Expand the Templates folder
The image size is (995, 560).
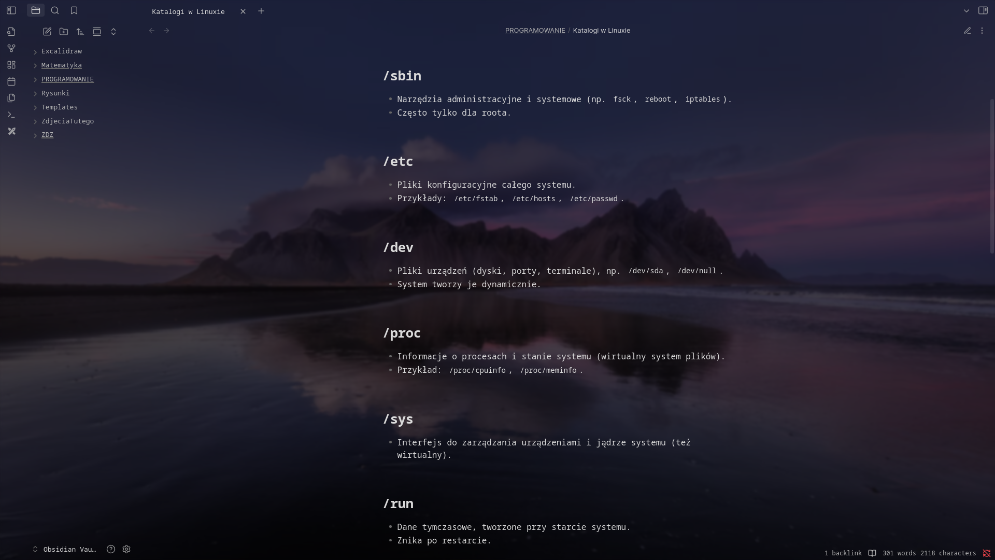pyautogui.click(x=60, y=107)
